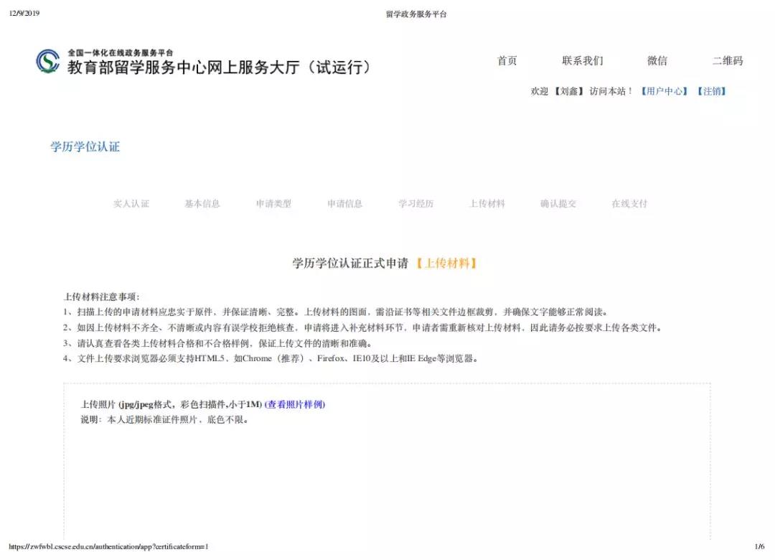
Task: Select the 申请信息 step tab
Action: point(344,203)
